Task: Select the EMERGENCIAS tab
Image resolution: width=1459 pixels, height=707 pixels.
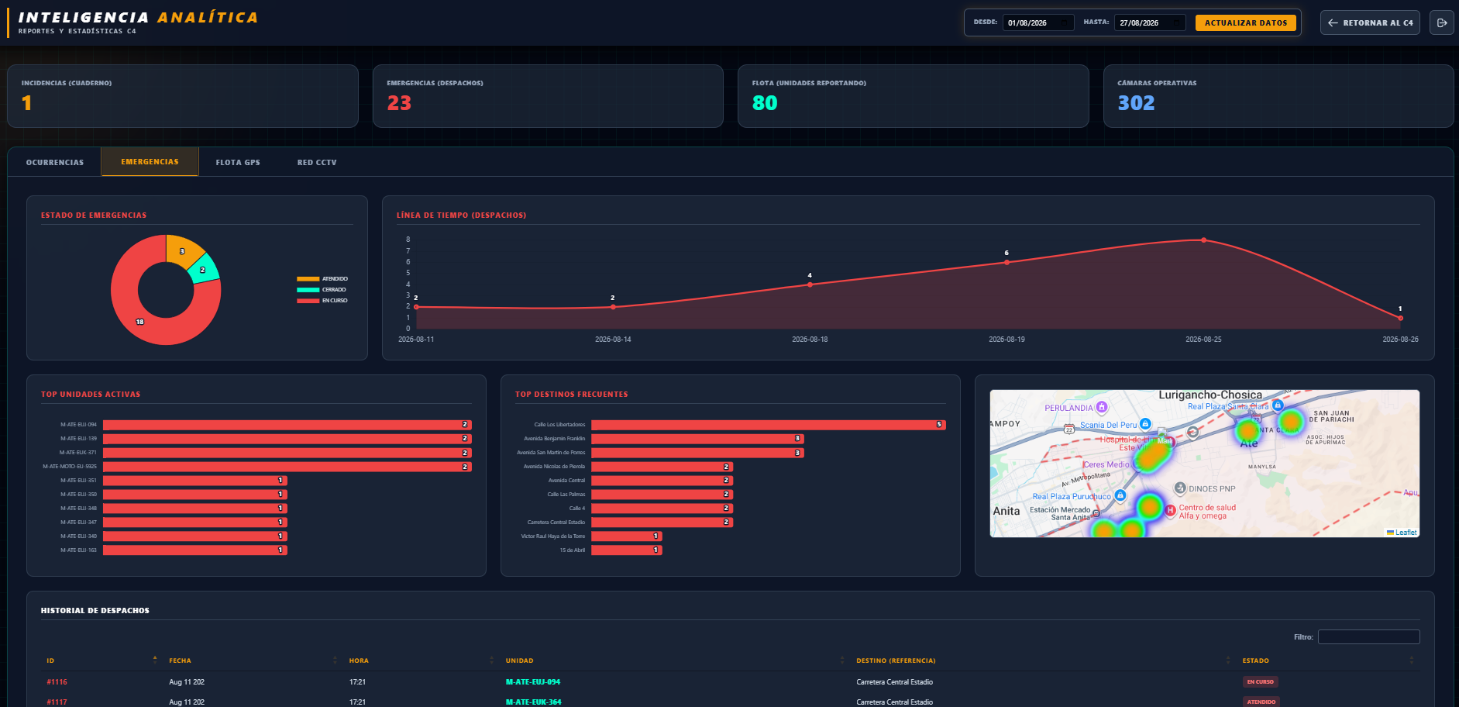Action: click(150, 161)
